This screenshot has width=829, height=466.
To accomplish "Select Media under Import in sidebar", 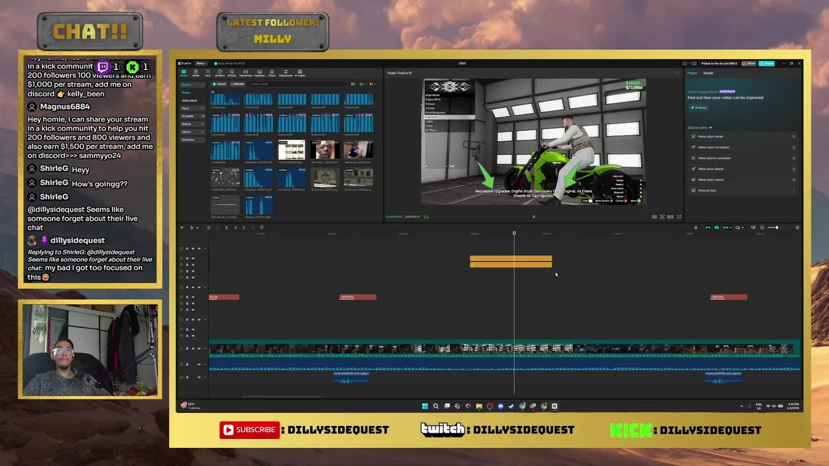I will click(186, 93).
